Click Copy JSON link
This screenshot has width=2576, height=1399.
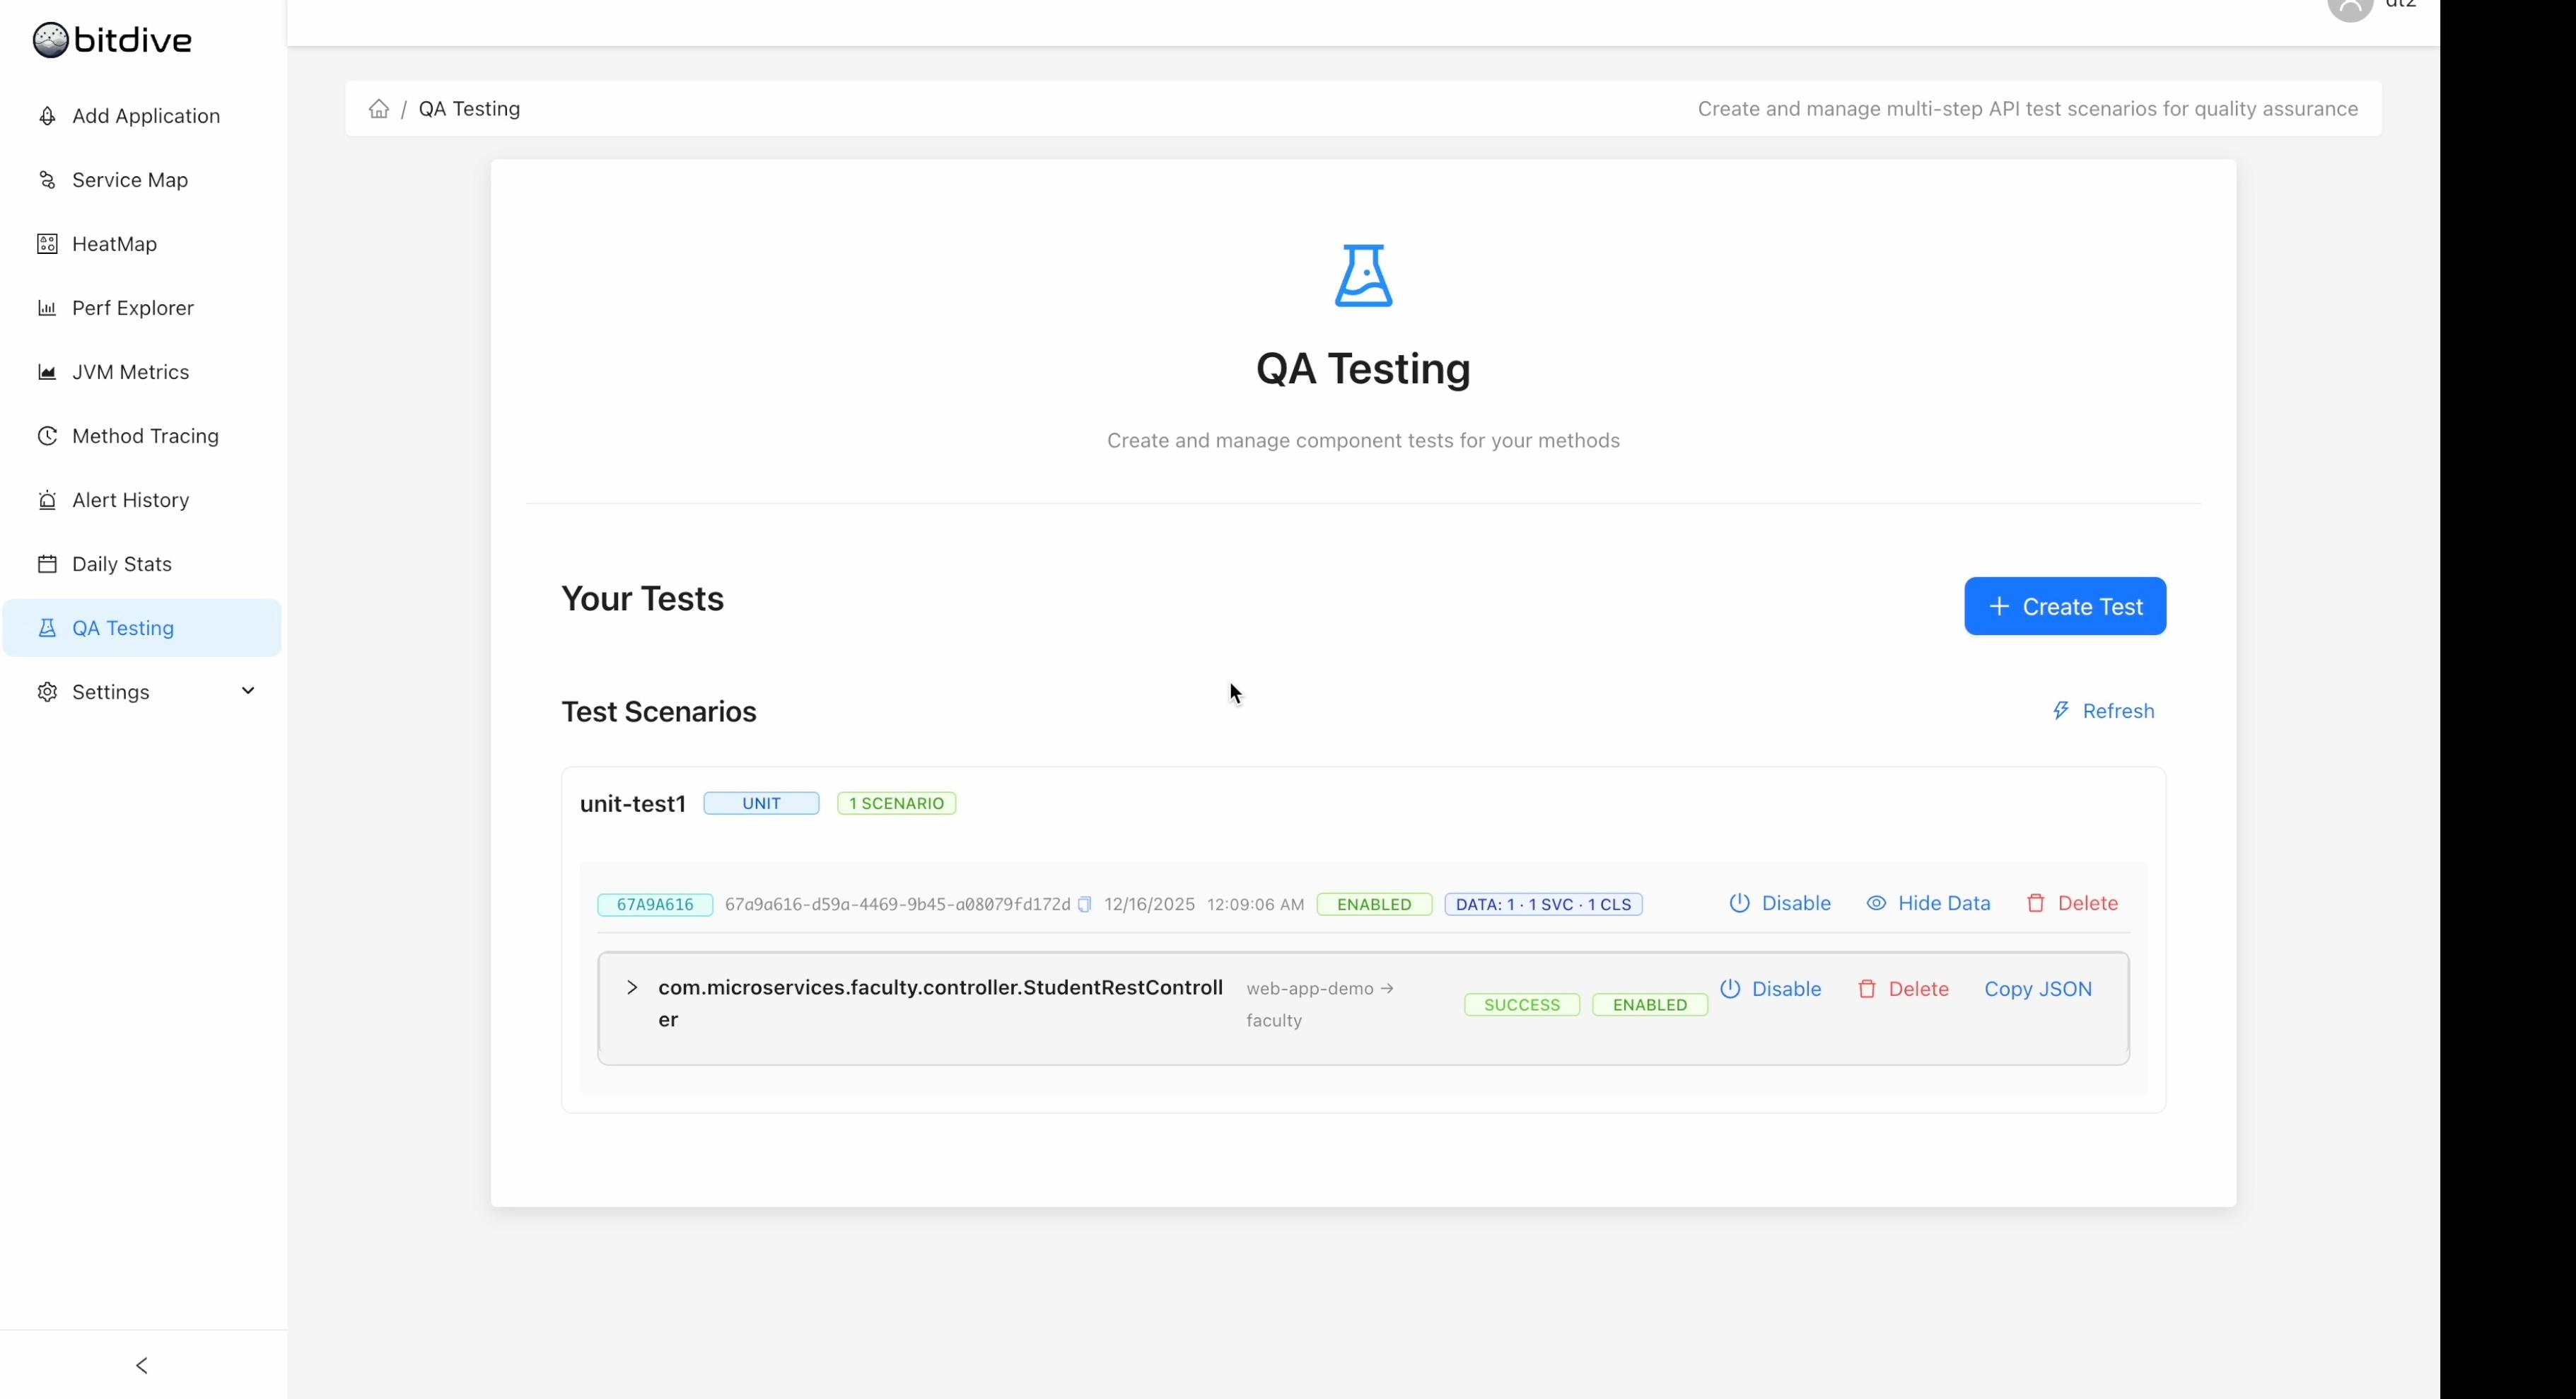pyautogui.click(x=2037, y=989)
